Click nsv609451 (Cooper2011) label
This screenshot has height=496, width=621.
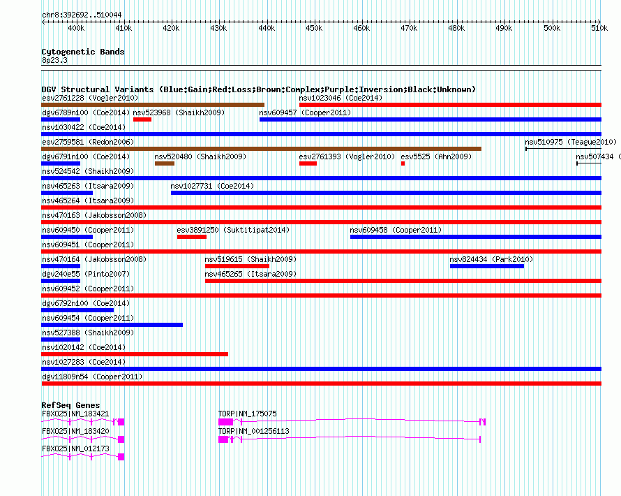tap(88, 245)
